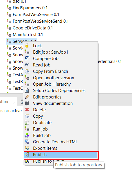Click the glasses icon for Read job
This screenshot has width=132, height=192.
27,65
